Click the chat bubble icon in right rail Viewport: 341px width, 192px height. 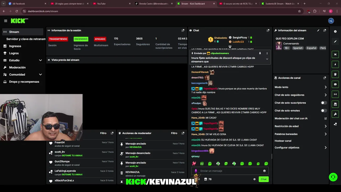point(335,84)
